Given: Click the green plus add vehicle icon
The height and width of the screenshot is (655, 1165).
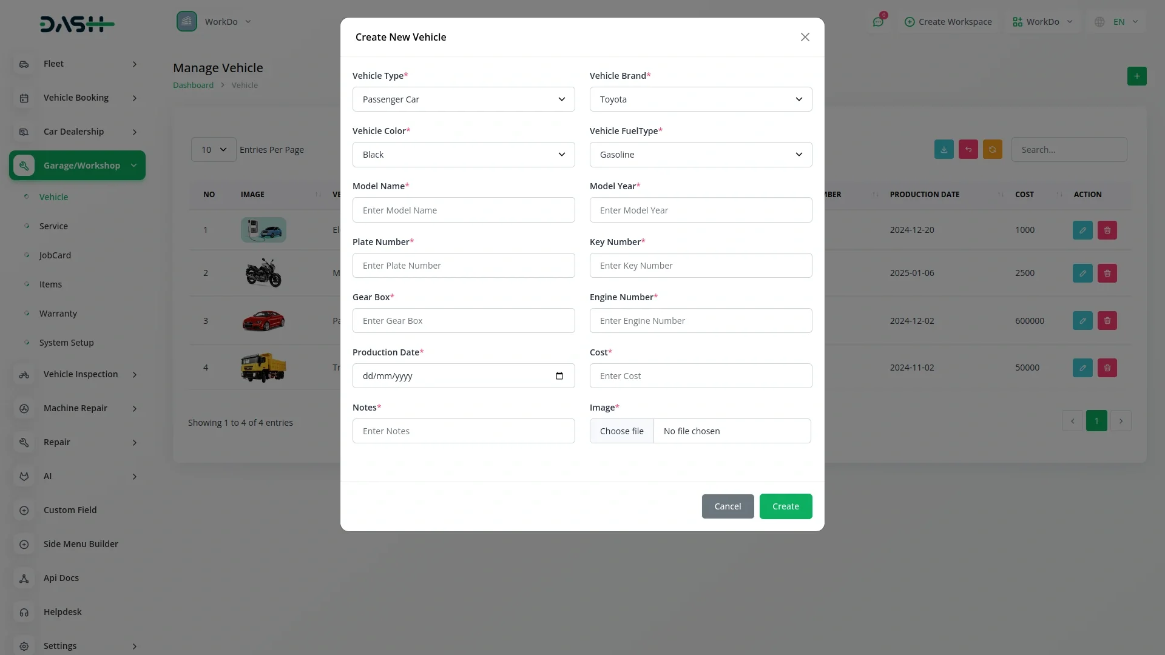Looking at the screenshot, I should pyautogui.click(x=1136, y=76).
